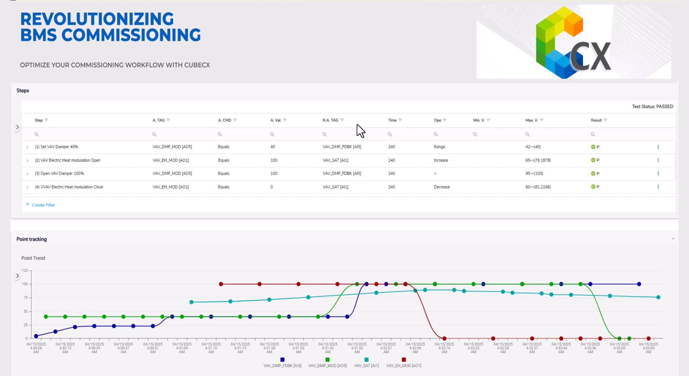Open filter menu for Min. V. column
This screenshot has height=376, width=689.
tap(488, 120)
